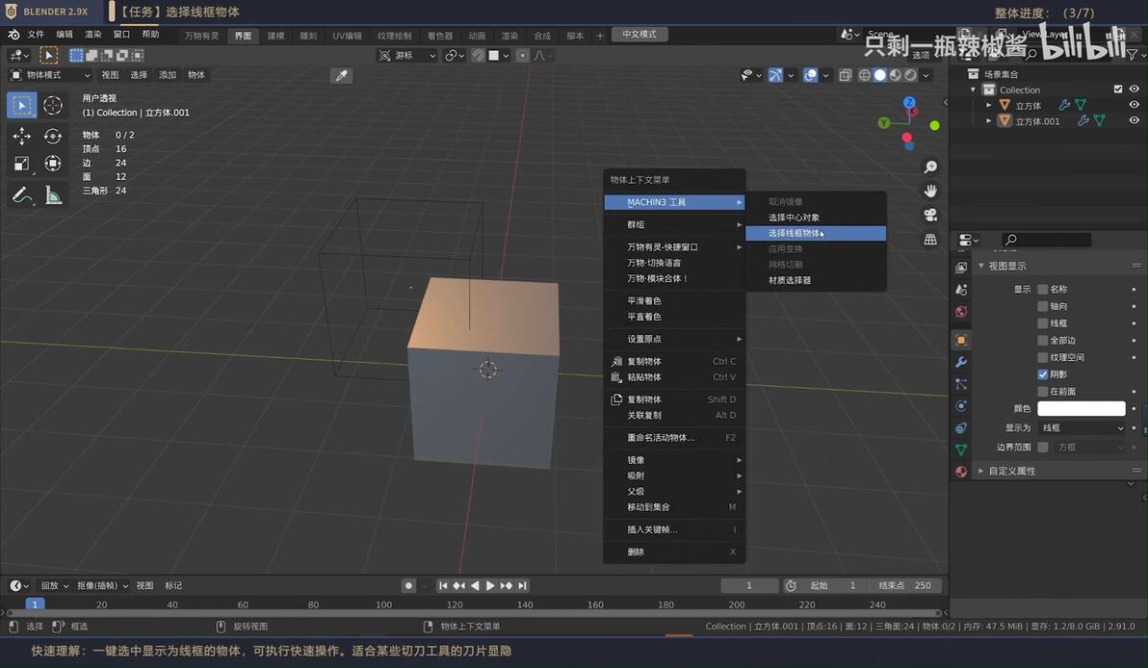Switch to the 建模 workspace tab

[x=275, y=36]
